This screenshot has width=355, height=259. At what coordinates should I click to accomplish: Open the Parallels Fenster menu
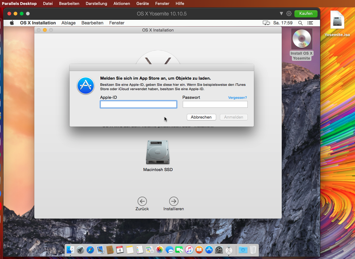coord(162,4)
